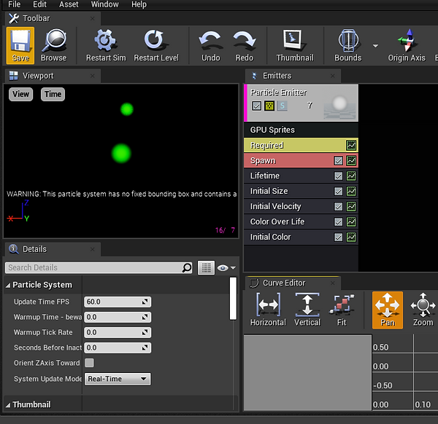Open the Time menu in Viewport
Screen dimensions: 438x424
click(x=53, y=94)
